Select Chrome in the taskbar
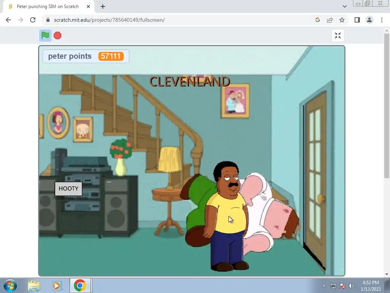 tap(80, 285)
